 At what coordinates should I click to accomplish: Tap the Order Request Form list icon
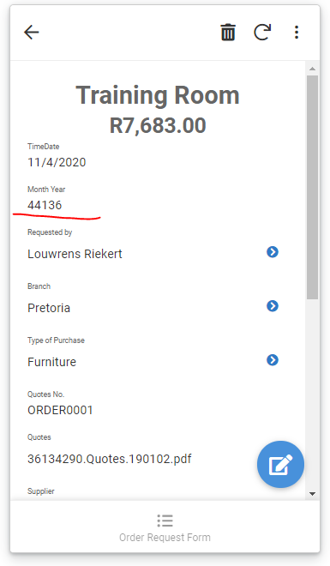(165, 521)
